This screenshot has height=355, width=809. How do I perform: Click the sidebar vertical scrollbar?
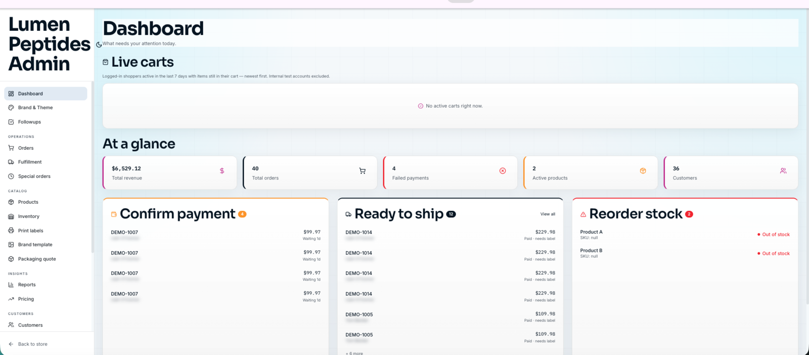click(x=93, y=167)
